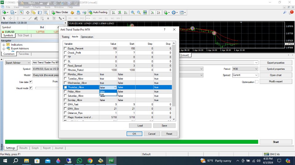Open WhatsApp from the taskbar
The height and width of the screenshot is (165, 295).
pos(79,161)
